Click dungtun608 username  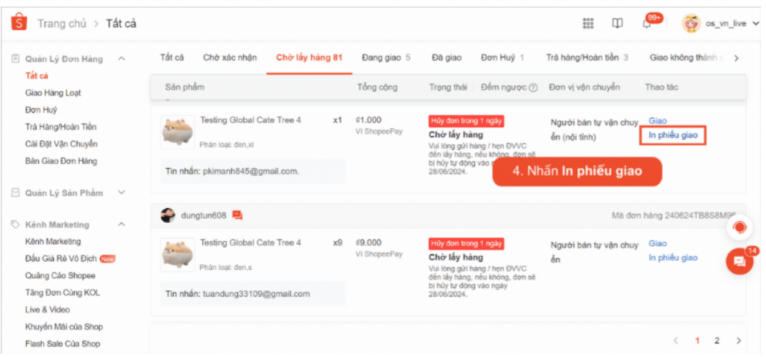pyautogui.click(x=203, y=216)
